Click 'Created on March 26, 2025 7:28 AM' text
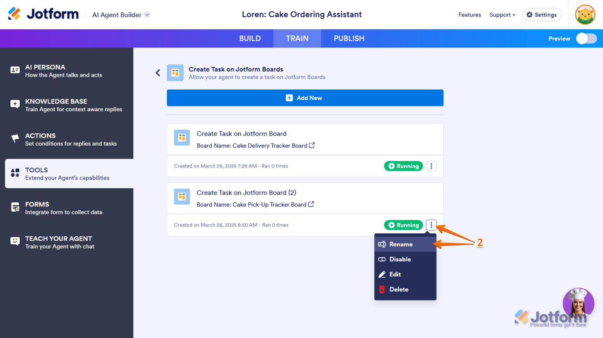This screenshot has width=603, height=338. [215, 166]
